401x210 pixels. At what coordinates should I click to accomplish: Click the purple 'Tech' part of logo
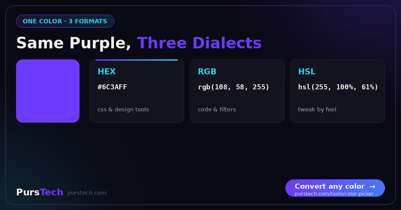tap(51, 192)
